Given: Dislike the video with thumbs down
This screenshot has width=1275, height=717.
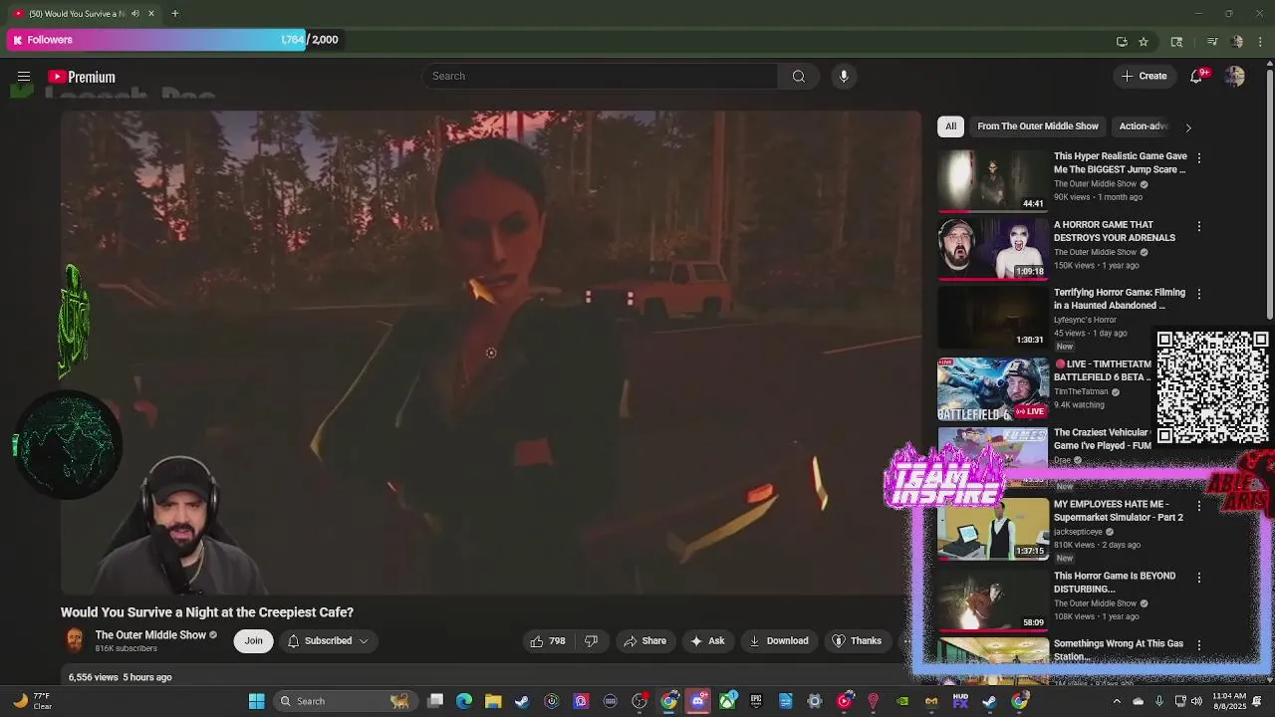Looking at the screenshot, I should tap(591, 641).
